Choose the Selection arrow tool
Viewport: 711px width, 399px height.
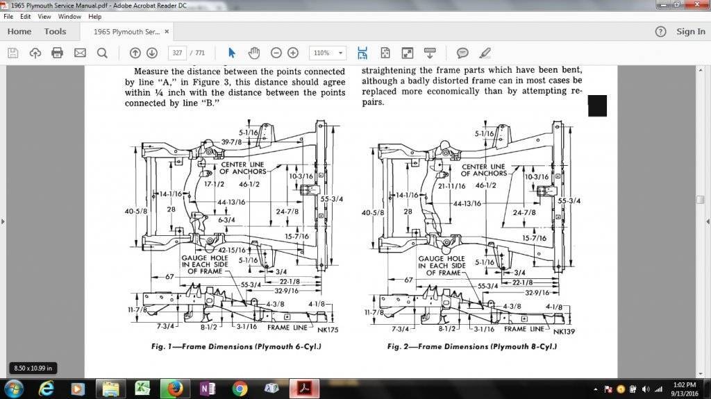pyautogui.click(x=232, y=53)
